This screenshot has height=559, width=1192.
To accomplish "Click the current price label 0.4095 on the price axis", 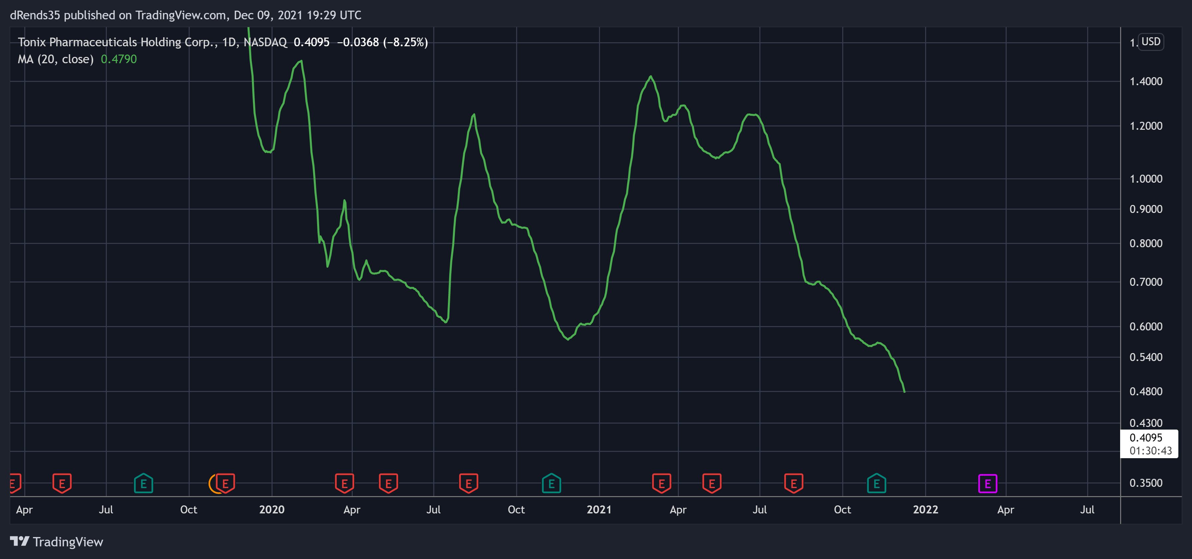I will tap(1146, 438).
